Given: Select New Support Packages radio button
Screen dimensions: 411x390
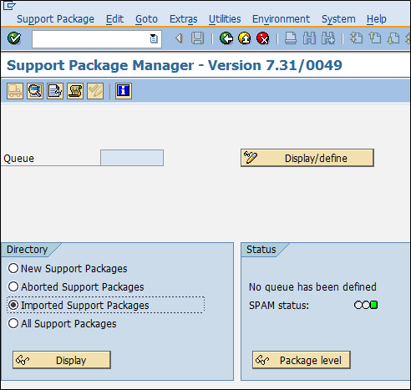Looking at the screenshot, I should (13, 268).
